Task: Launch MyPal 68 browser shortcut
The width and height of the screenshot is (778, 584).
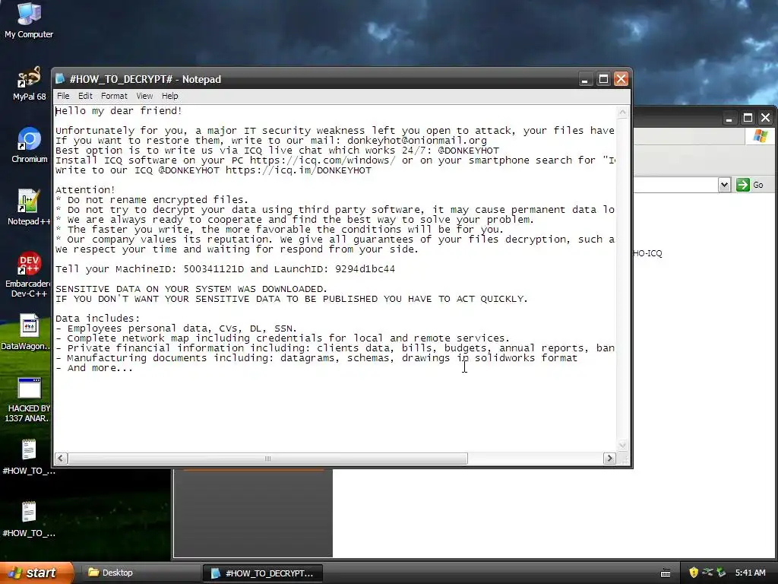Action: [x=29, y=84]
